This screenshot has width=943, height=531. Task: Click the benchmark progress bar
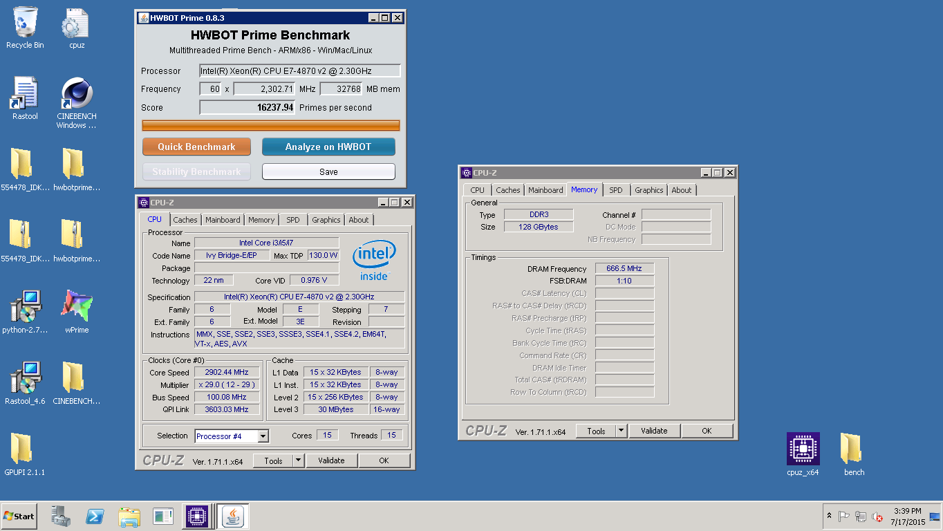tap(271, 125)
